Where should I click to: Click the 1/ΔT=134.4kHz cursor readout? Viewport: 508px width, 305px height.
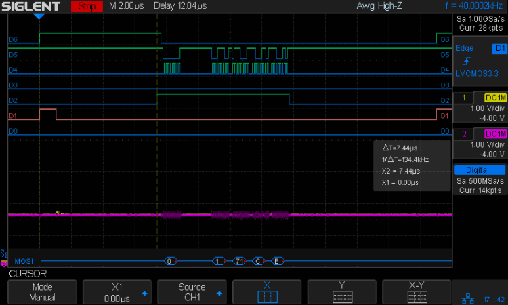click(405, 159)
